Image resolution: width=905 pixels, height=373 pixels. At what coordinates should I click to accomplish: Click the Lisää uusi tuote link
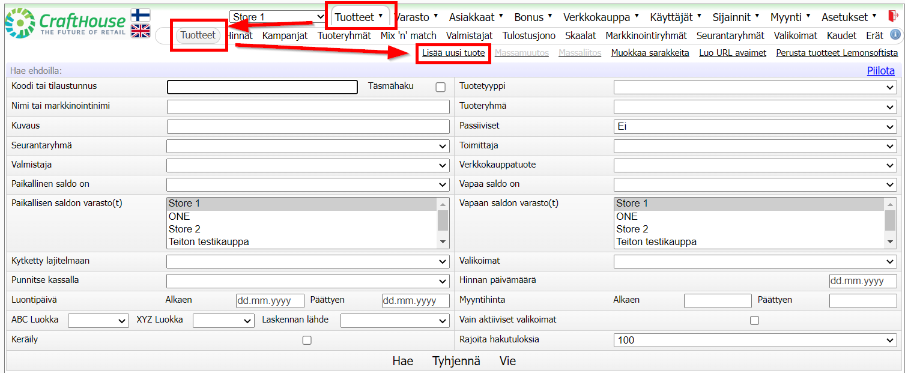pyautogui.click(x=453, y=53)
